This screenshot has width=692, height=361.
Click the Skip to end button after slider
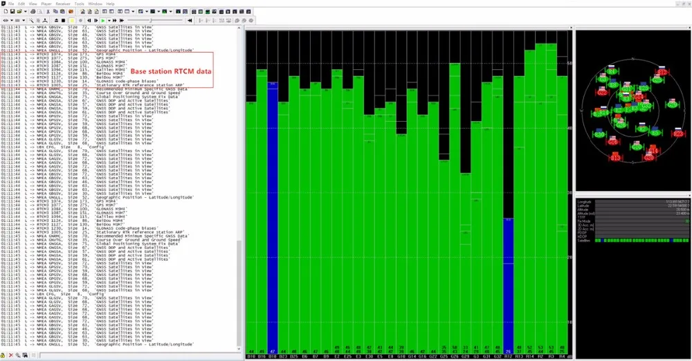click(x=190, y=20)
